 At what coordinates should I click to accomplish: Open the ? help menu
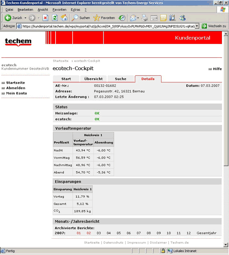85,10
